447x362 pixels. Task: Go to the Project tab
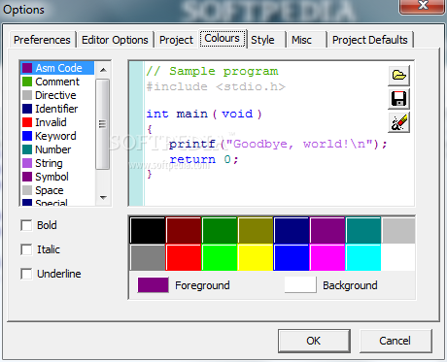click(176, 40)
